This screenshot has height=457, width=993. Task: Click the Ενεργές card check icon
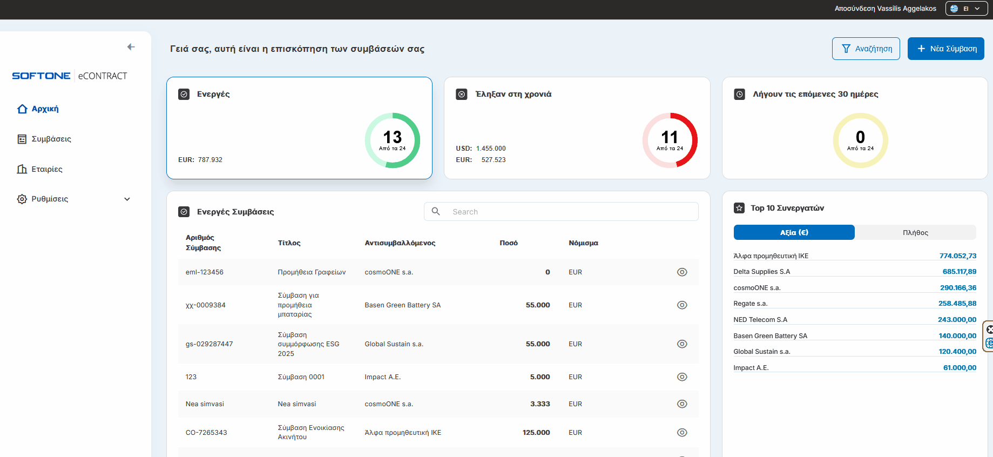coord(184,95)
